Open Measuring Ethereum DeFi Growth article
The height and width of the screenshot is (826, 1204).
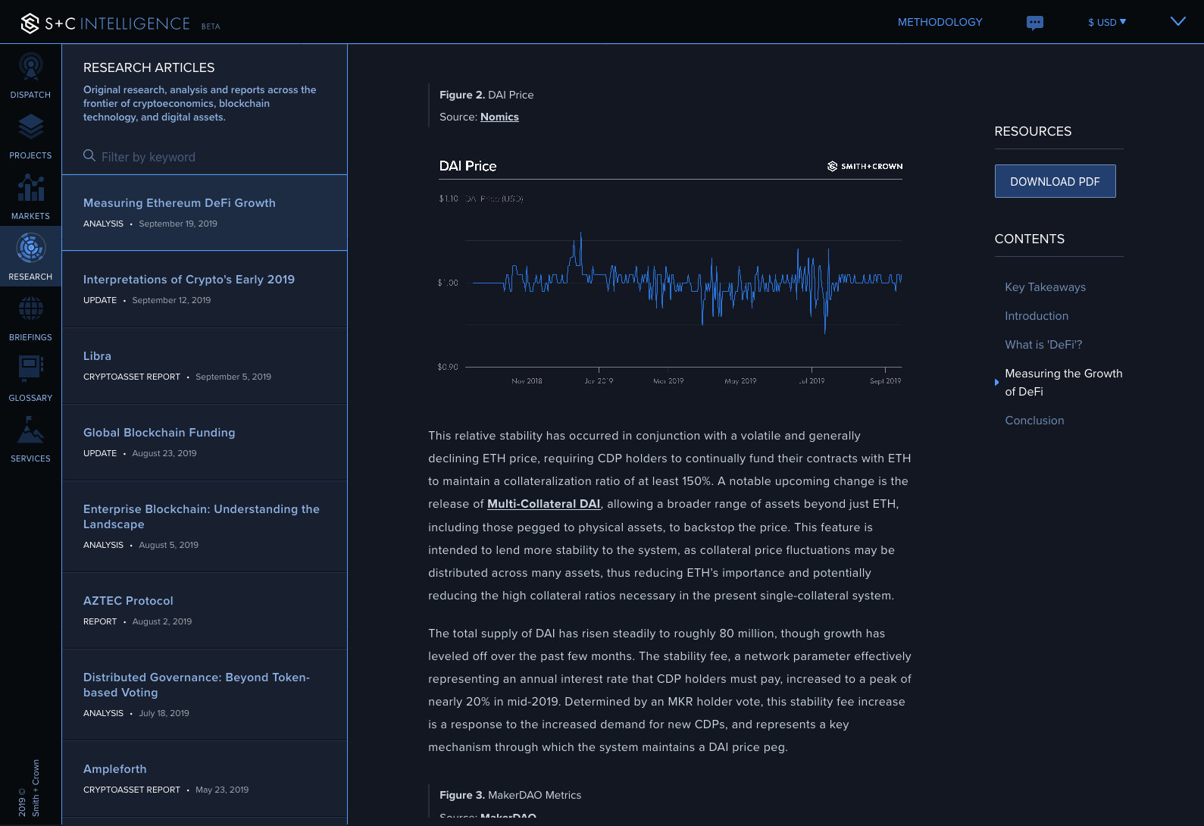click(x=205, y=213)
